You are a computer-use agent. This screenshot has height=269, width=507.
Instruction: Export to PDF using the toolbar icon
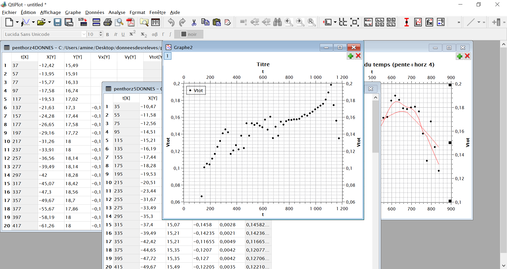(130, 22)
